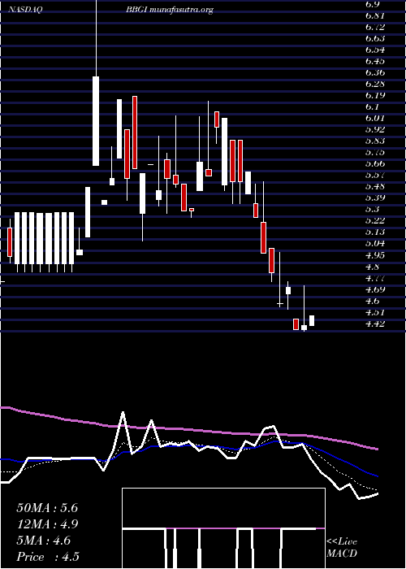Click the tallest white candlestick body
The height and width of the screenshot is (569, 406).
pyautogui.click(x=96, y=121)
